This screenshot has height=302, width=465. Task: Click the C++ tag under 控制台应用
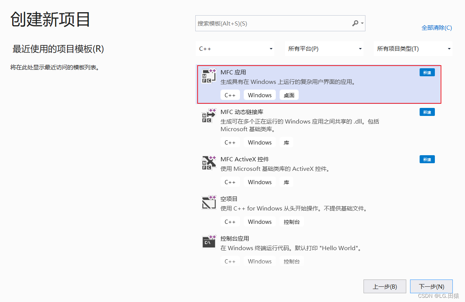(x=230, y=261)
